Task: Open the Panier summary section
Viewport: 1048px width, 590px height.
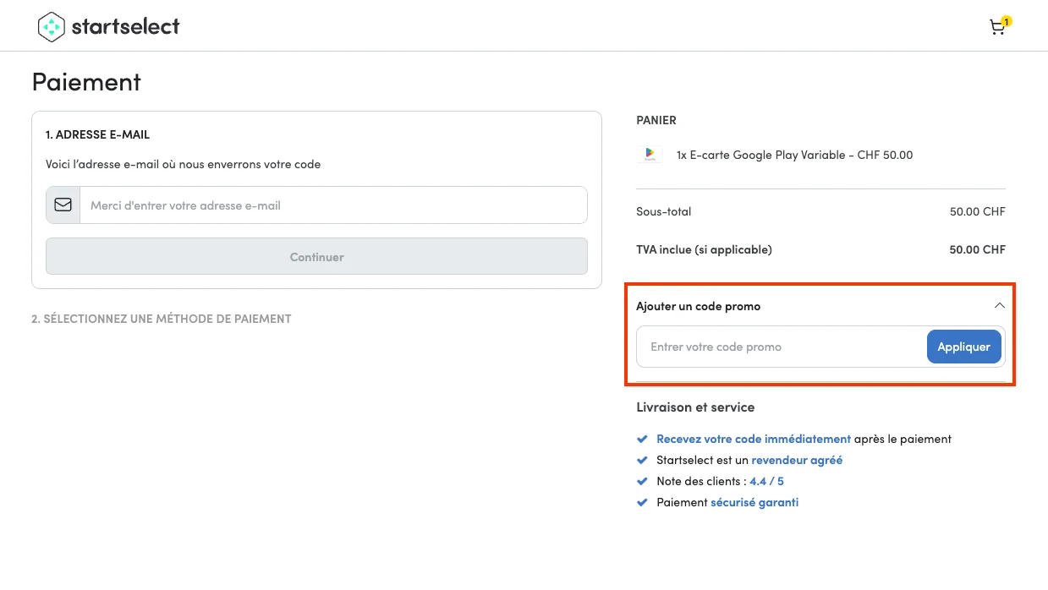Action: (x=656, y=120)
